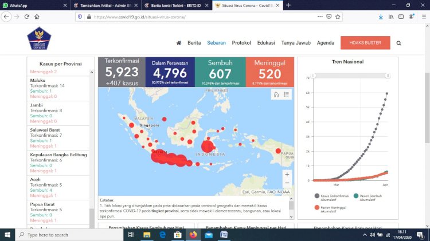Switch to Berita Jambi Terkini tab
This screenshot has height=241, width=430.
[x=173, y=5]
